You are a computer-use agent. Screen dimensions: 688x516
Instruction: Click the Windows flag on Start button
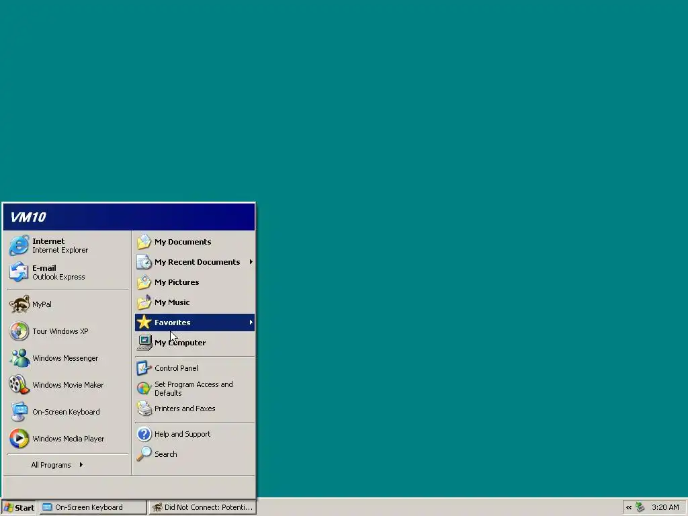(8, 508)
